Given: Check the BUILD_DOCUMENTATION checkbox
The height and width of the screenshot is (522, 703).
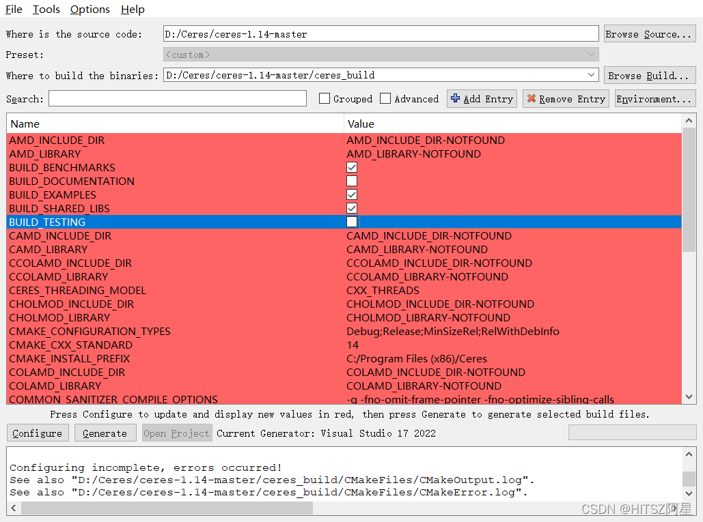Looking at the screenshot, I should tap(352, 181).
